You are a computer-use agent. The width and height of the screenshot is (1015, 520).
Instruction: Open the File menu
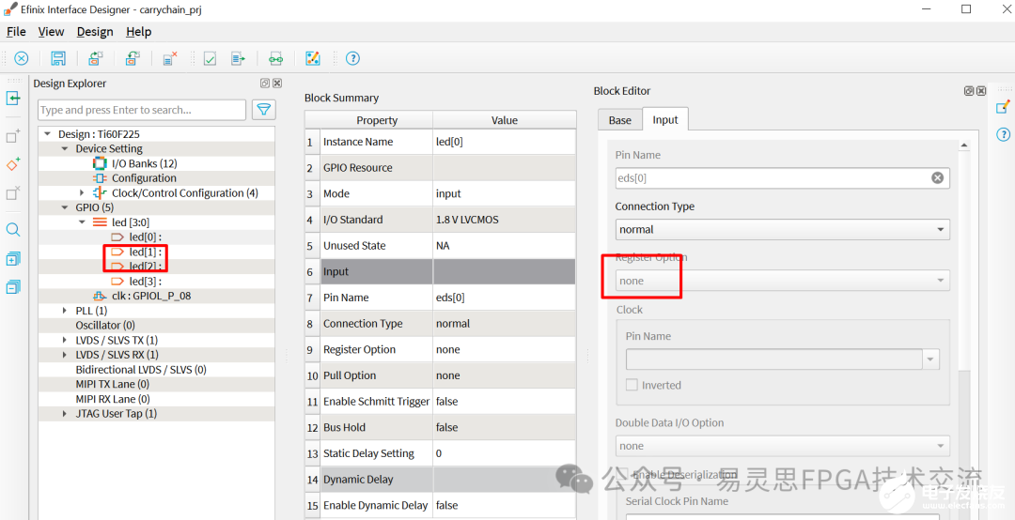pyautogui.click(x=16, y=32)
